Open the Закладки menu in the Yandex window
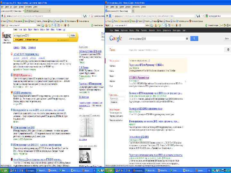Image resolution: width=231 pixels, height=173 pixels. coord(21,7)
